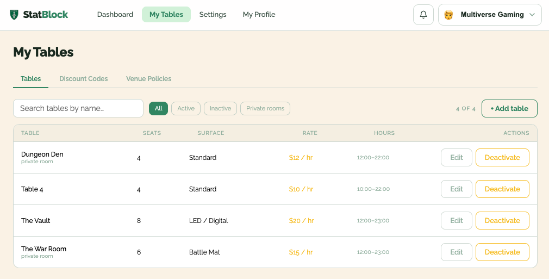Switch to the Venue Policies tab
This screenshot has height=279, width=549.
149,79
